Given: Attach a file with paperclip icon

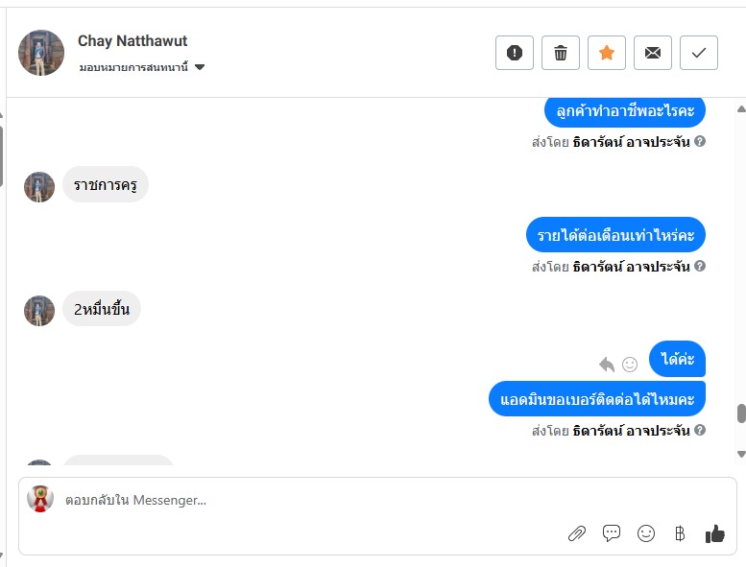Looking at the screenshot, I should (576, 533).
